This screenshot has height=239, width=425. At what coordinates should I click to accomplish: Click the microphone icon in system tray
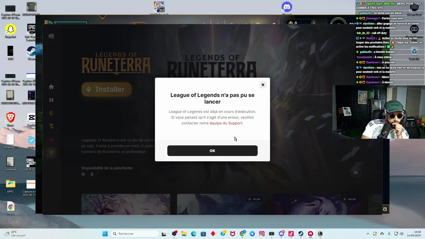click(389, 234)
